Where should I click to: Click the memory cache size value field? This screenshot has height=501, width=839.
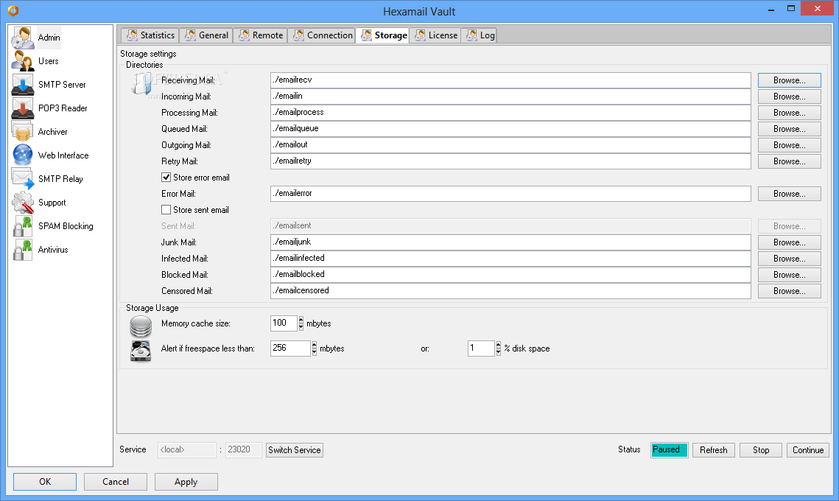[284, 323]
